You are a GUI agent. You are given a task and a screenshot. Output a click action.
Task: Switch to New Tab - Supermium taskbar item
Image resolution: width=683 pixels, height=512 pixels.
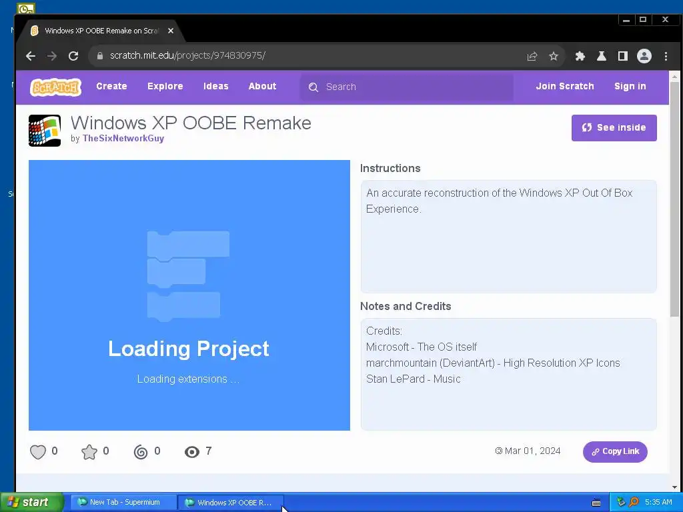point(123,503)
